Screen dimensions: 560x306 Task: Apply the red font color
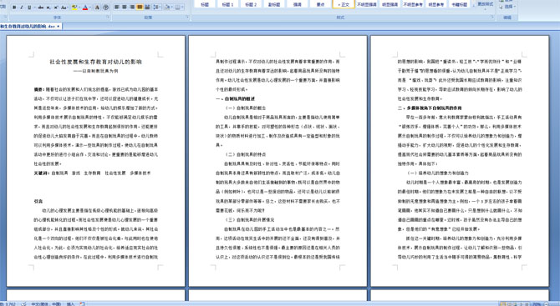click(85, 8)
